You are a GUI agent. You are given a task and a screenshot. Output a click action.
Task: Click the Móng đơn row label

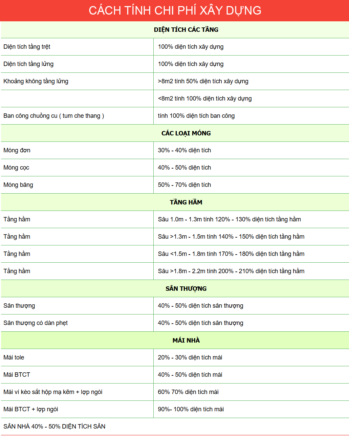coord(17,150)
